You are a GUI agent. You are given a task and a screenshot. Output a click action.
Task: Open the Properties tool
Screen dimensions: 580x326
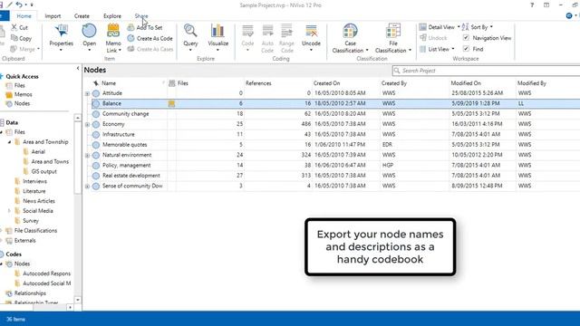(x=61, y=38)
